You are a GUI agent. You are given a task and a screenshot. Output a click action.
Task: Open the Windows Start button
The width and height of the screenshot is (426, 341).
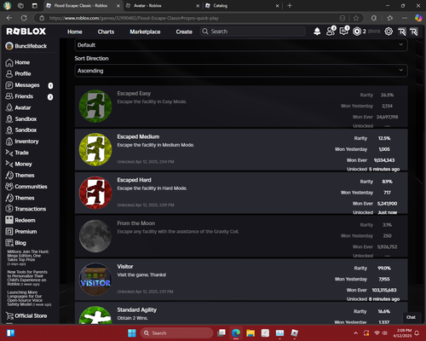[132, 333]
